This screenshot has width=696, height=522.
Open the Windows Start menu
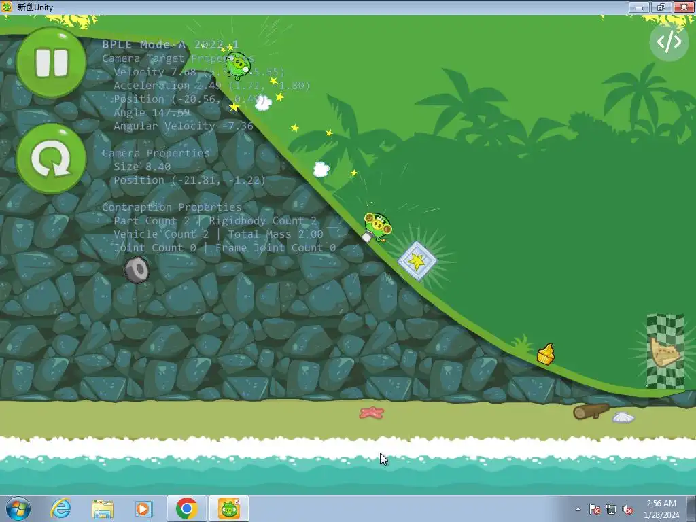pyautogui.click(x=18, y=508)
